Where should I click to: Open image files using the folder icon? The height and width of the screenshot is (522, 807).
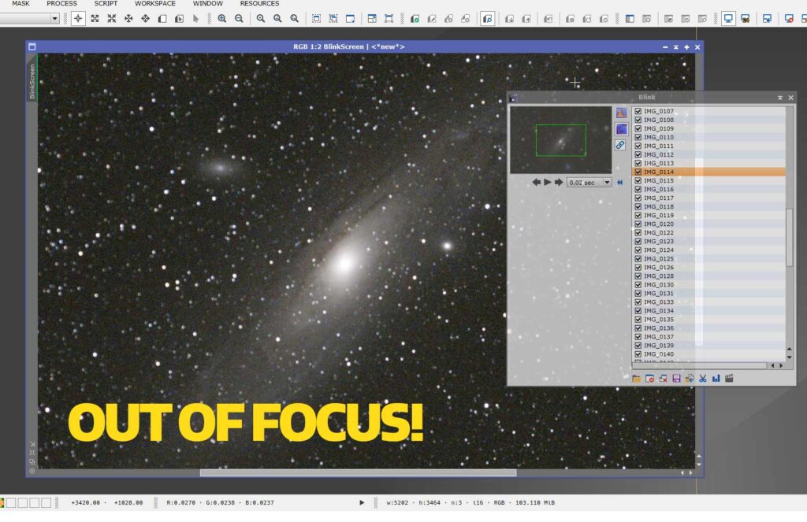[x=636, y=379]
